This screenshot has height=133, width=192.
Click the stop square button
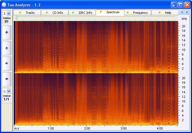tap(7, 79)
